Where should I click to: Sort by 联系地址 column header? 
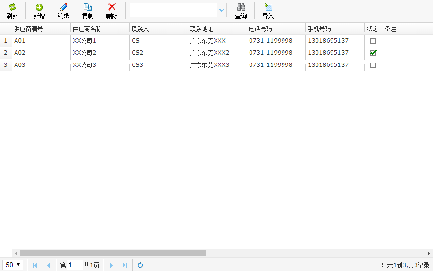click(217, 29)
